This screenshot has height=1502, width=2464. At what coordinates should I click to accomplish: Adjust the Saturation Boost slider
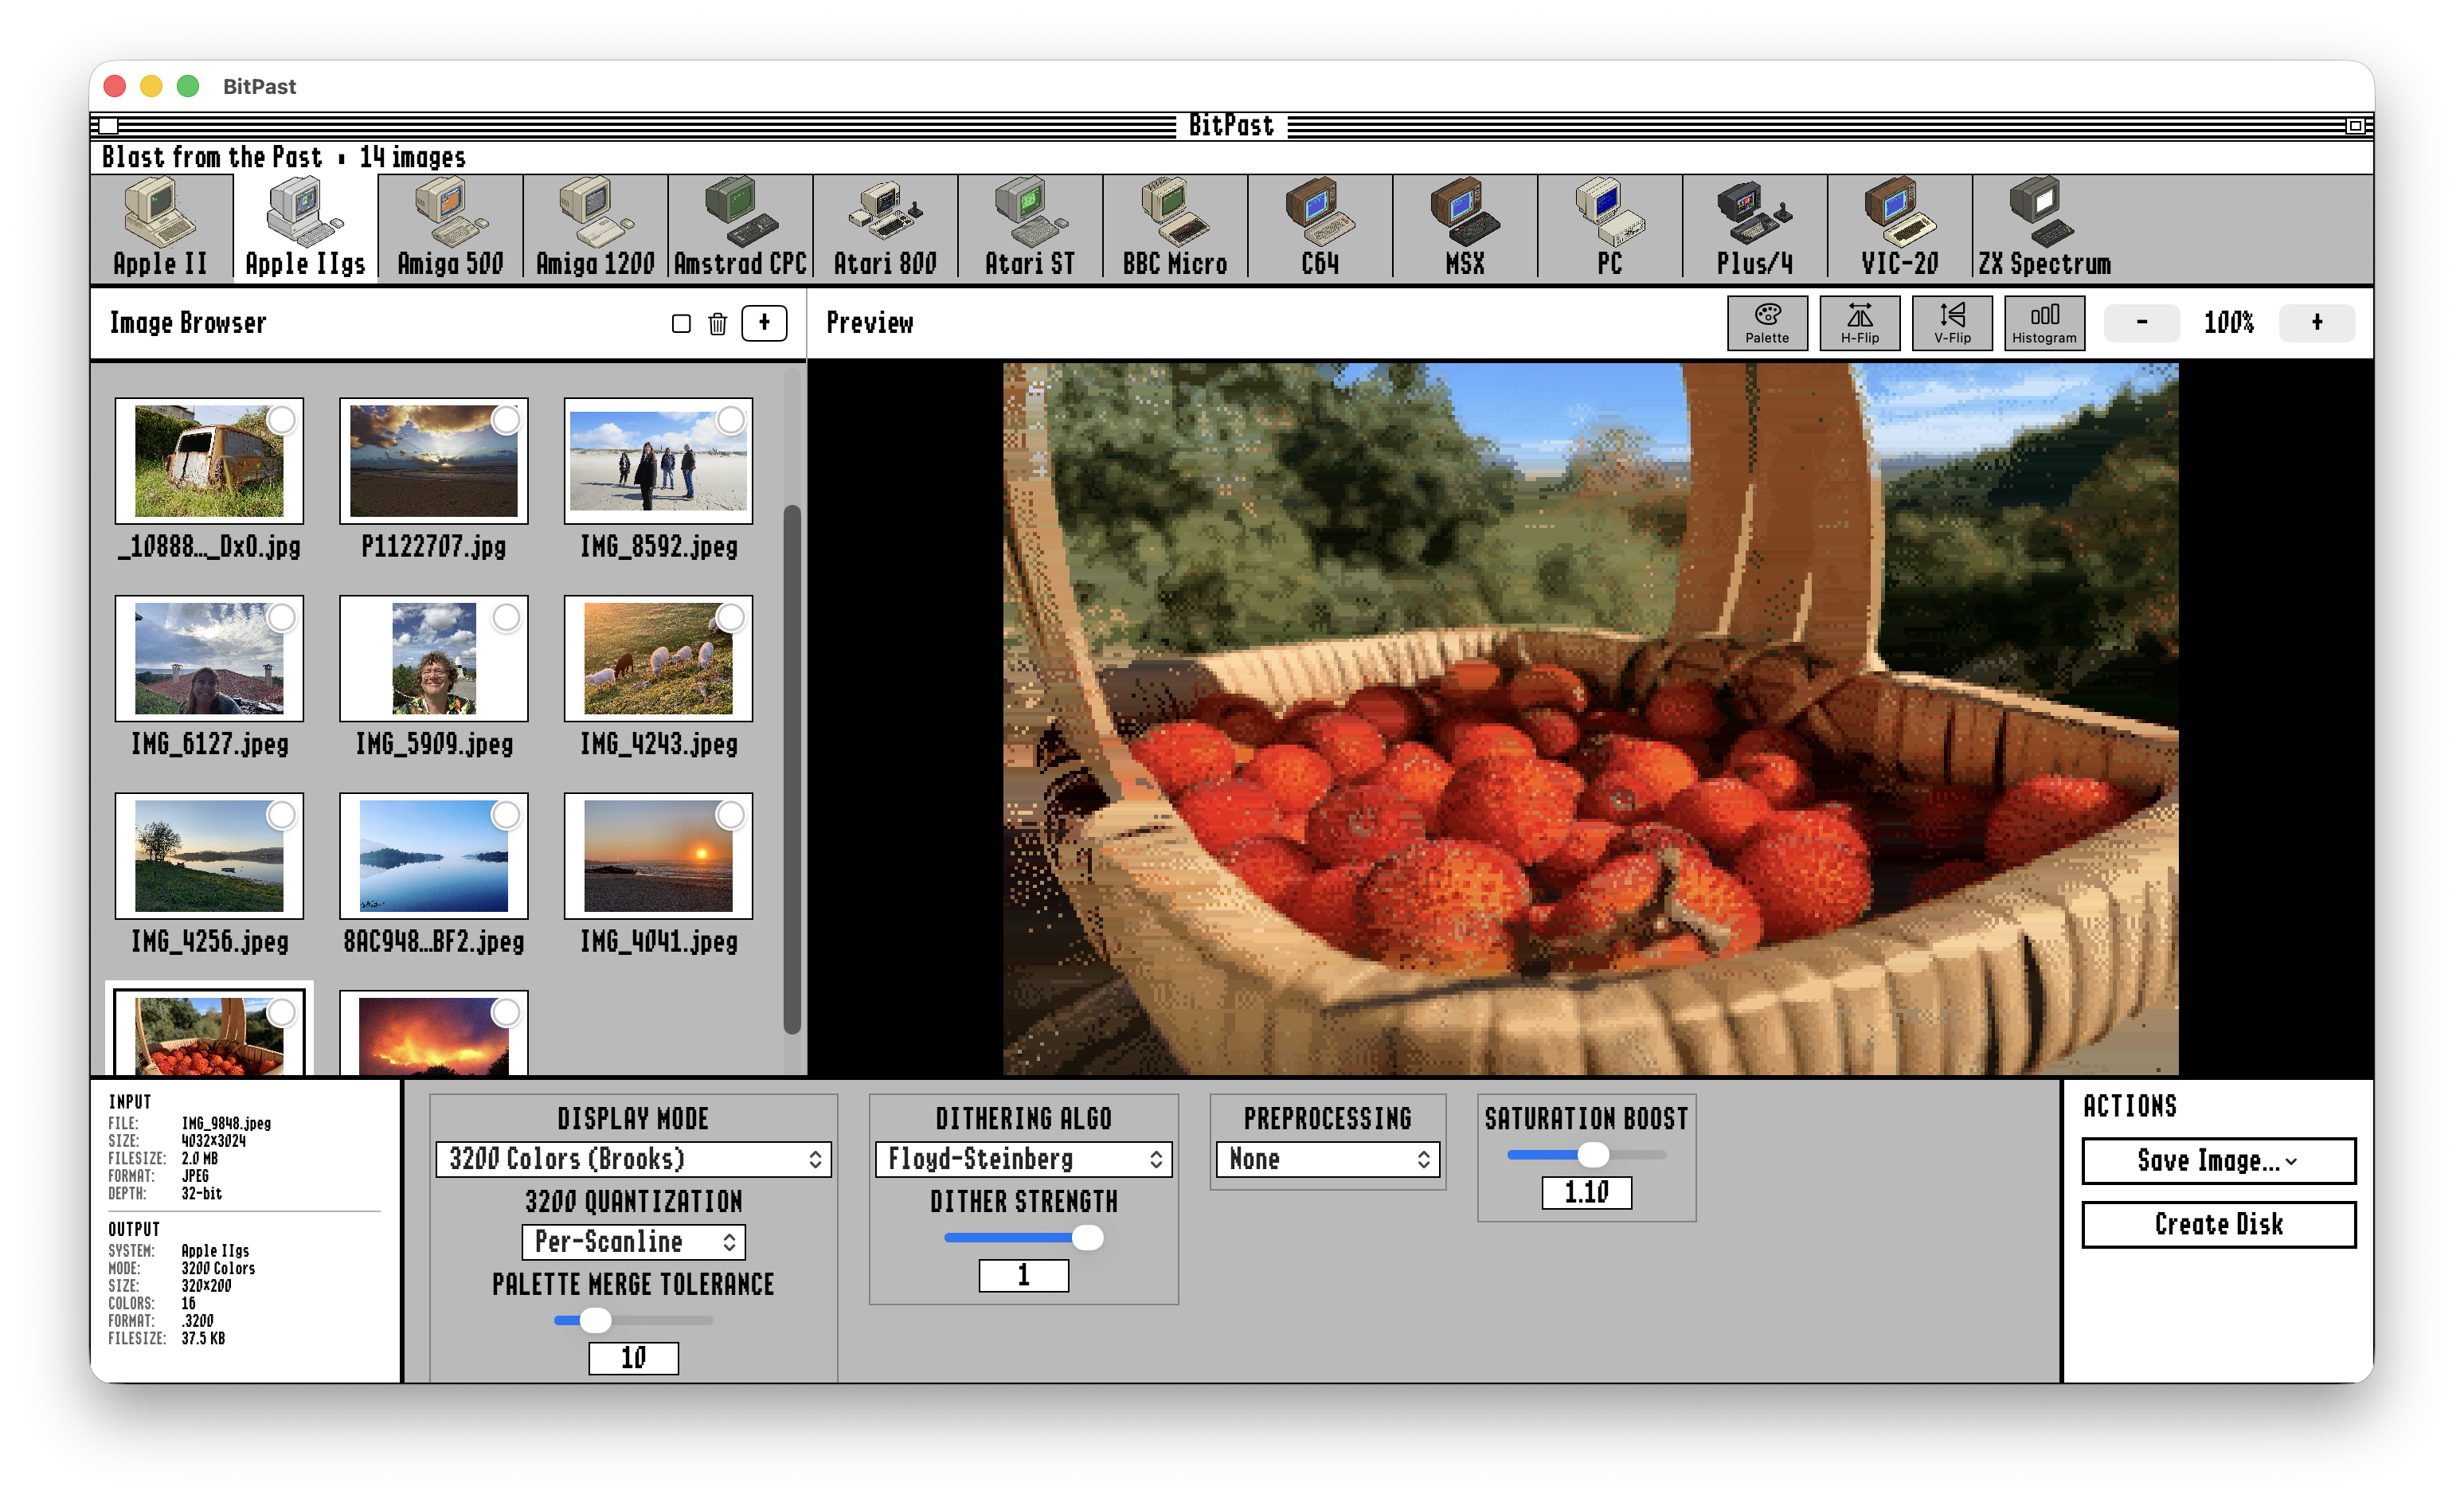pos(1592,1155)
